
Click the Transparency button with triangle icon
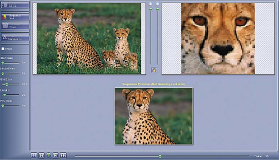pyautogui.click(x=15, y=38)
